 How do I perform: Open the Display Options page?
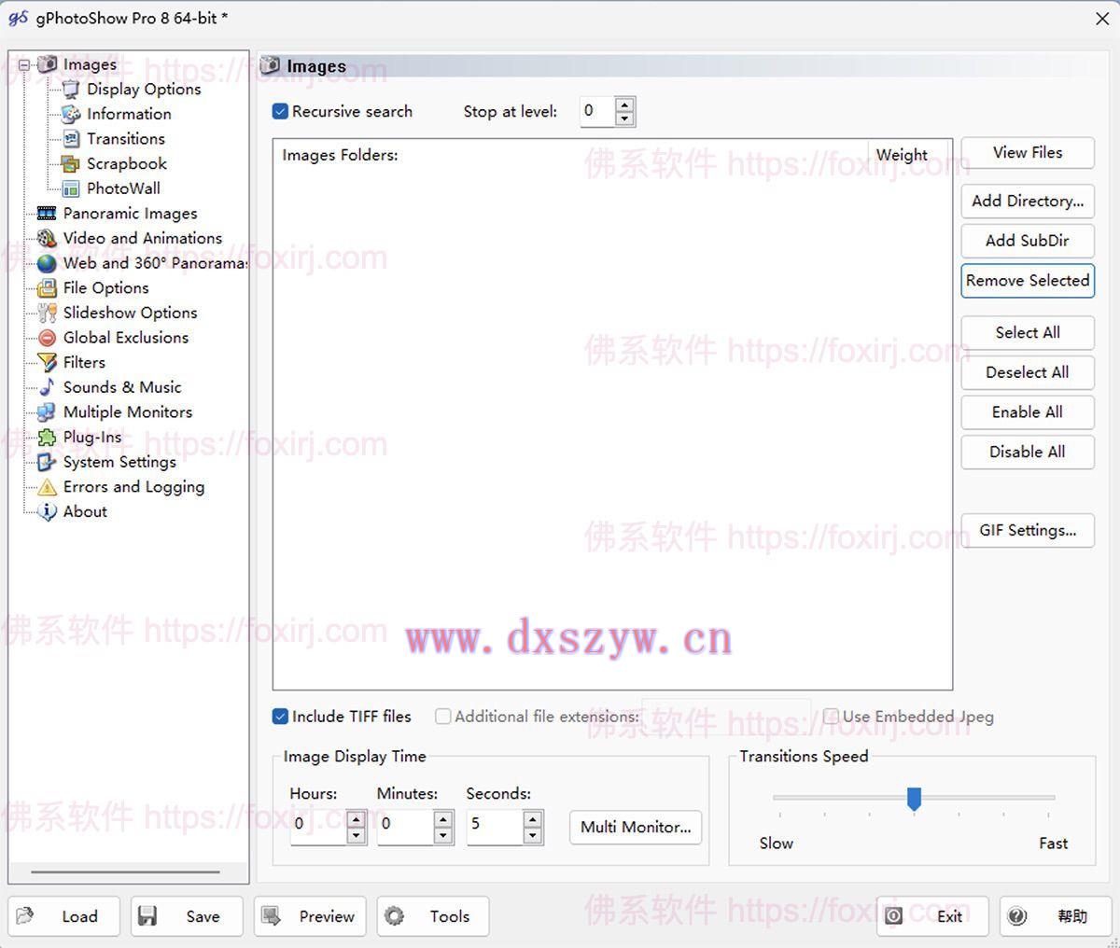click(x=144, y=90)
